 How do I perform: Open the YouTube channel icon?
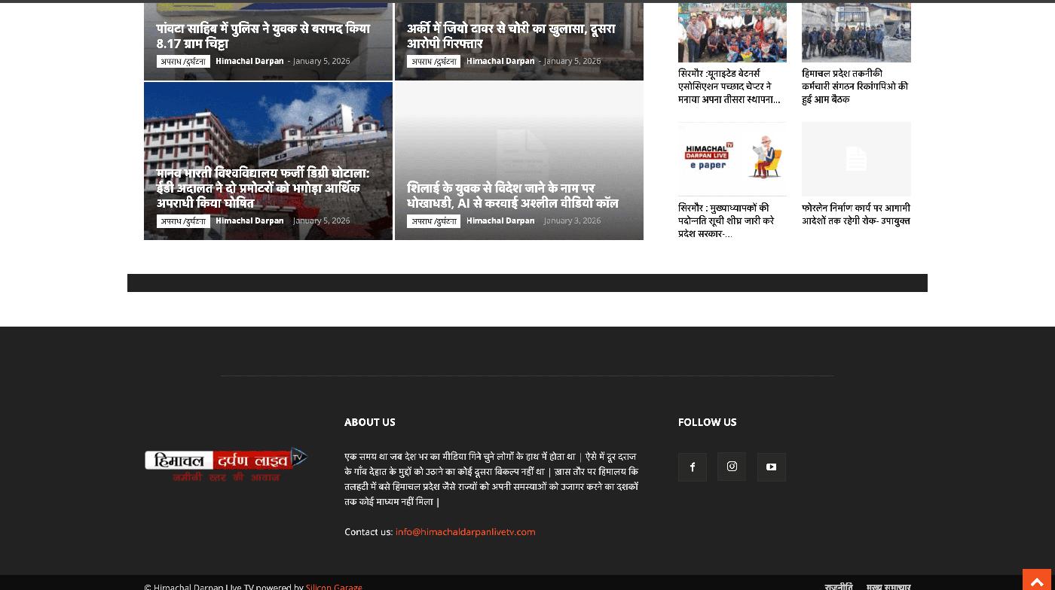click(771, 467)
